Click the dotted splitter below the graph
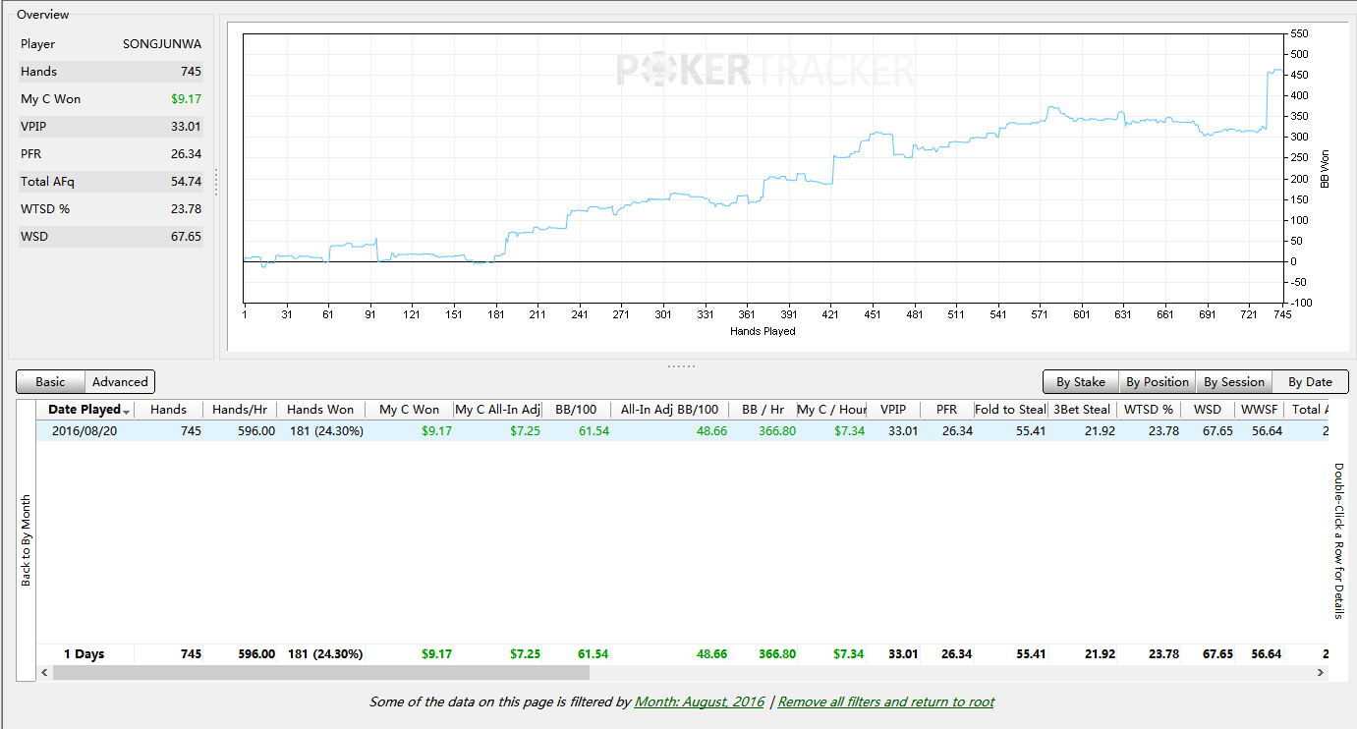The width and height of the screenshot is (1357, 729). click(681, 365)
